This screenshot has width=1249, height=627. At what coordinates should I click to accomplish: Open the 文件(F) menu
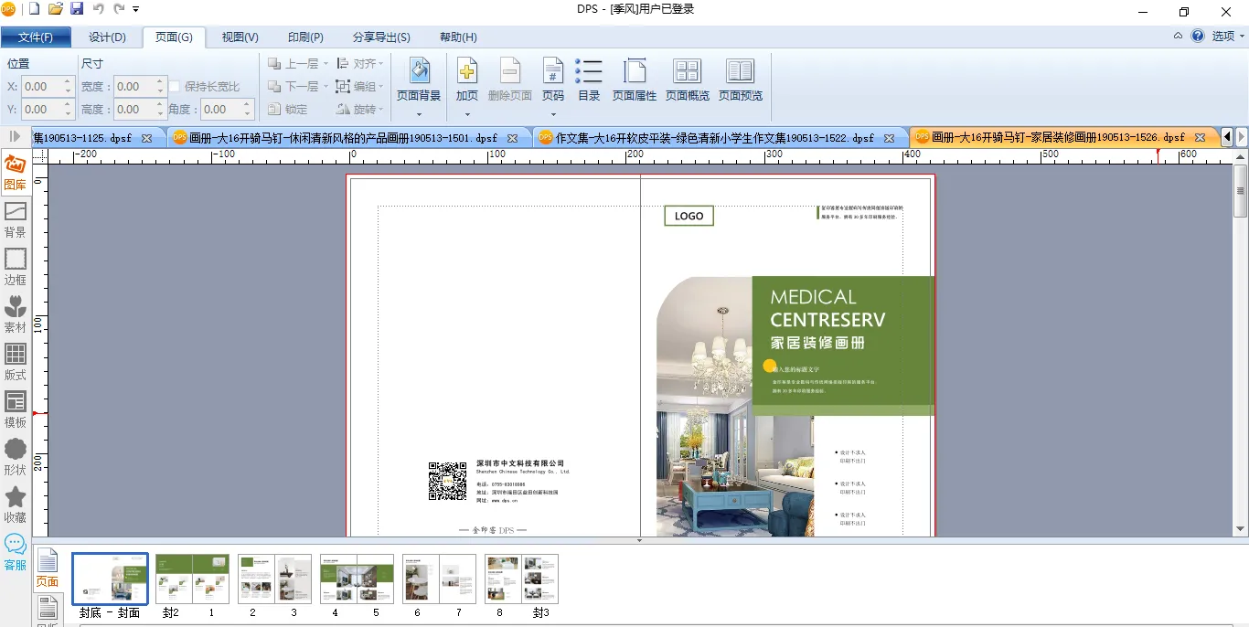click(x=36, y=37)
